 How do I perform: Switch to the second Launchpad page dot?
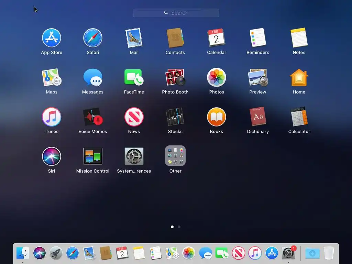tap(179, 227)
